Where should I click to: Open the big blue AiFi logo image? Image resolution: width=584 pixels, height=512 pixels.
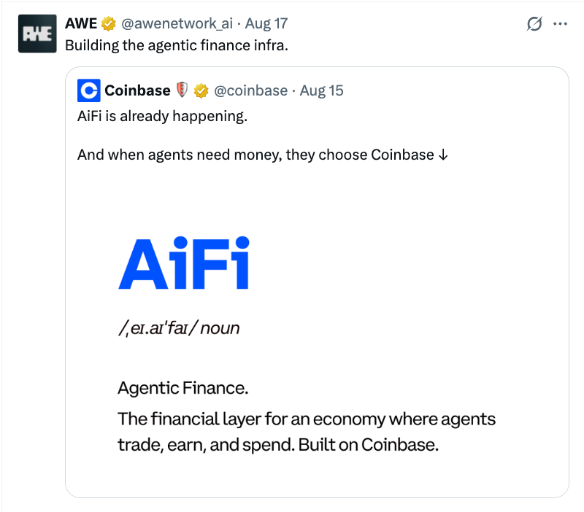[x=184, y=263]
